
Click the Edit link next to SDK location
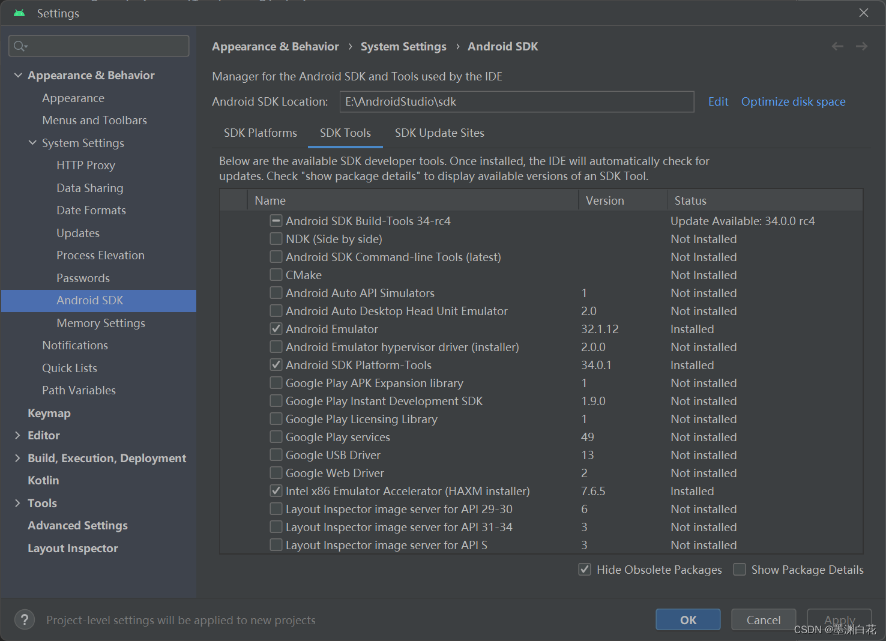718,101
